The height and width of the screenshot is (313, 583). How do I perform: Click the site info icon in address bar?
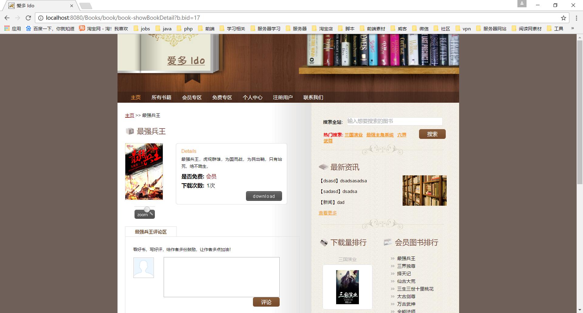[x=41, y=18]
